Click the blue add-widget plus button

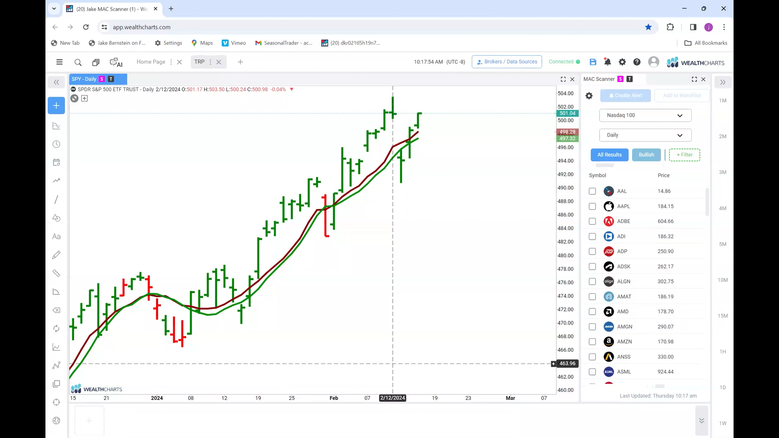56,105
